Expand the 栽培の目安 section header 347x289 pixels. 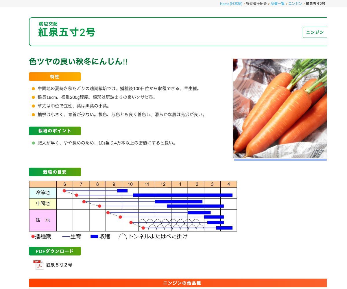[x=55, y=172]
